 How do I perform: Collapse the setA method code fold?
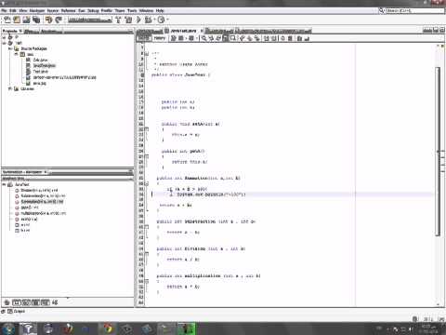pyautogui.click(x=147, y=129)
